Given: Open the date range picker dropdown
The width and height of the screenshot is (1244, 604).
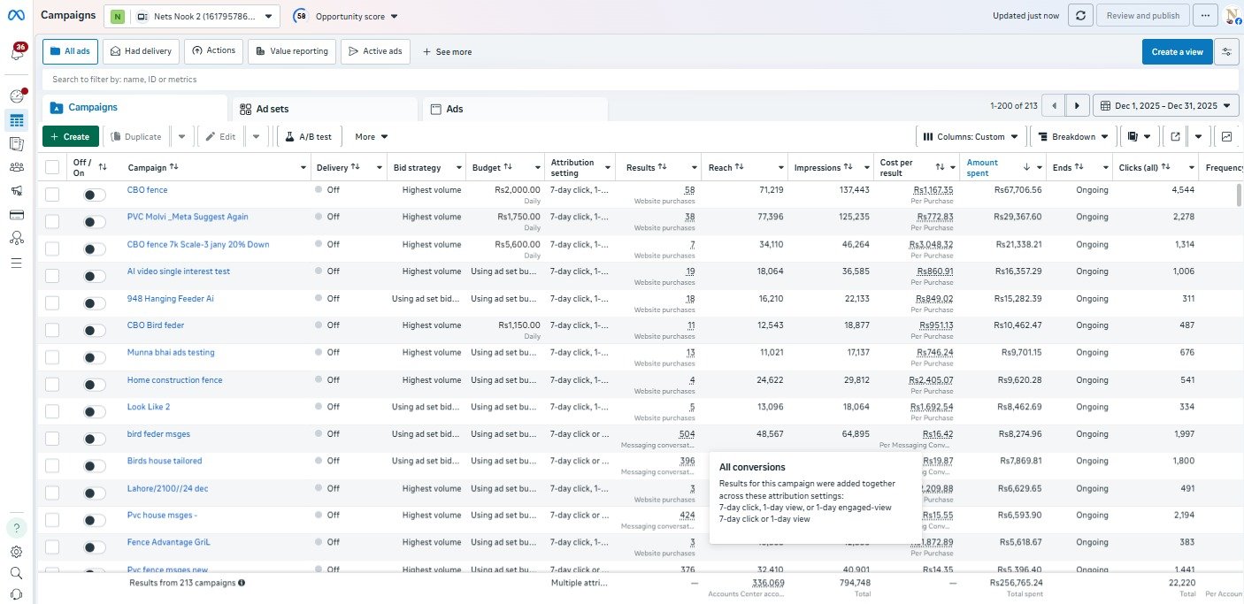Looking at the screenshot, I should click(x=1165, y=106).
